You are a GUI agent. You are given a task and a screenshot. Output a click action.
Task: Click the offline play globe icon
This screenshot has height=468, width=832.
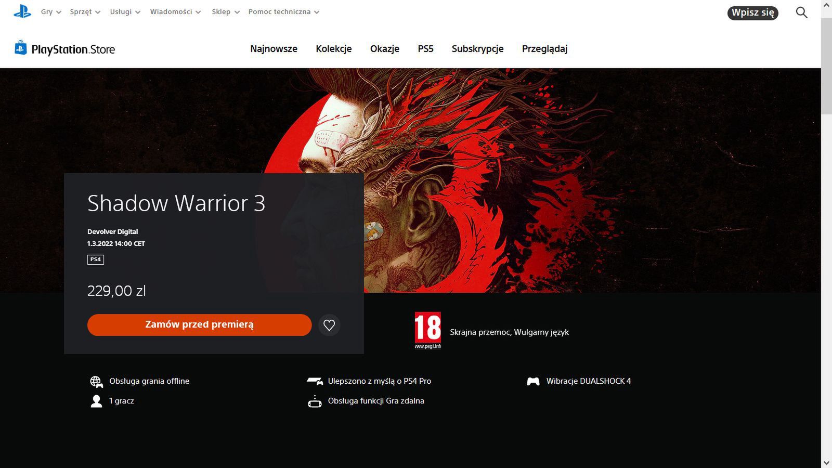coord(96,382)
